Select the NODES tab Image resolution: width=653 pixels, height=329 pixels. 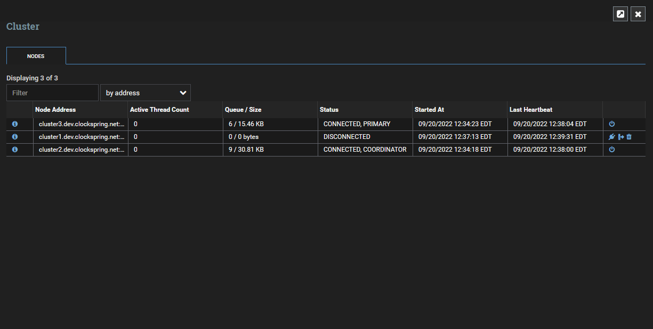pos(36,56)
